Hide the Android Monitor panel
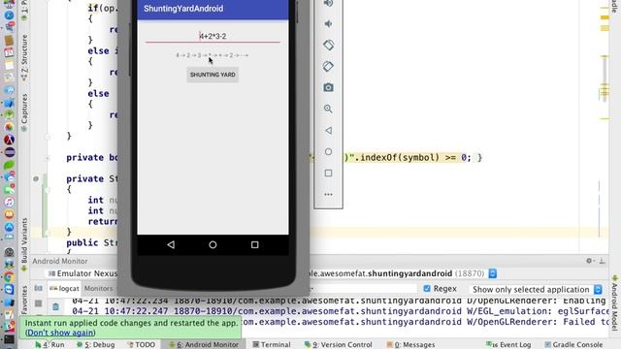 [x=602, y=261]
